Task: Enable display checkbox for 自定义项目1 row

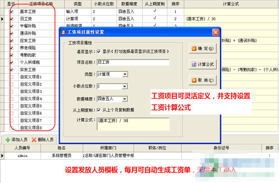Action: point(12,77)
